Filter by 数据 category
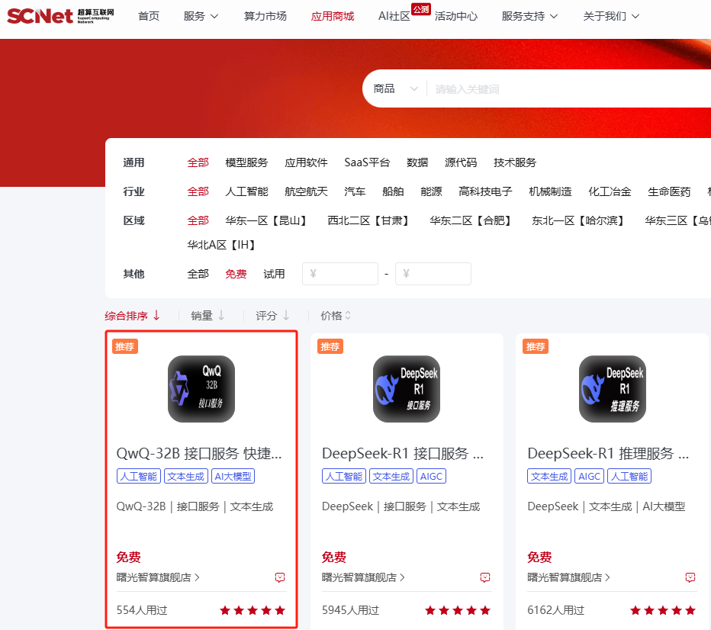Screen dimensions: 711x630 [417, 162]
